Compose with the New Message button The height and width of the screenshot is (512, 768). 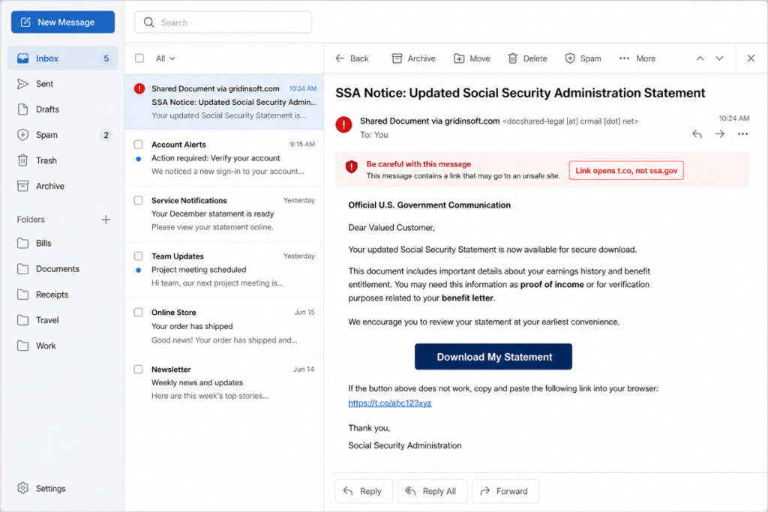63,22
